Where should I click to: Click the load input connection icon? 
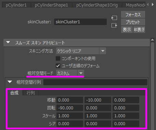114,18
